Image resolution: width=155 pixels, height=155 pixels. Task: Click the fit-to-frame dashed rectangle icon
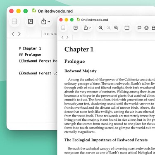(x=127, y=28)
